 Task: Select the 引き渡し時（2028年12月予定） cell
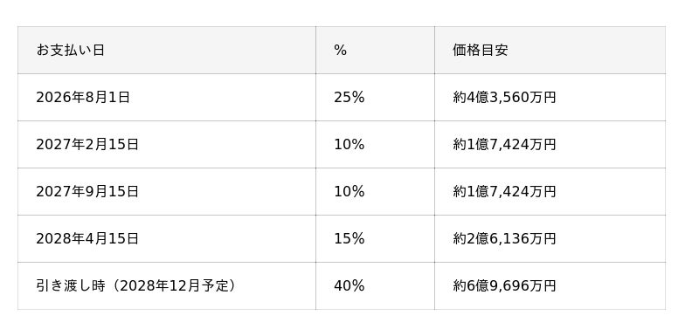167,286
